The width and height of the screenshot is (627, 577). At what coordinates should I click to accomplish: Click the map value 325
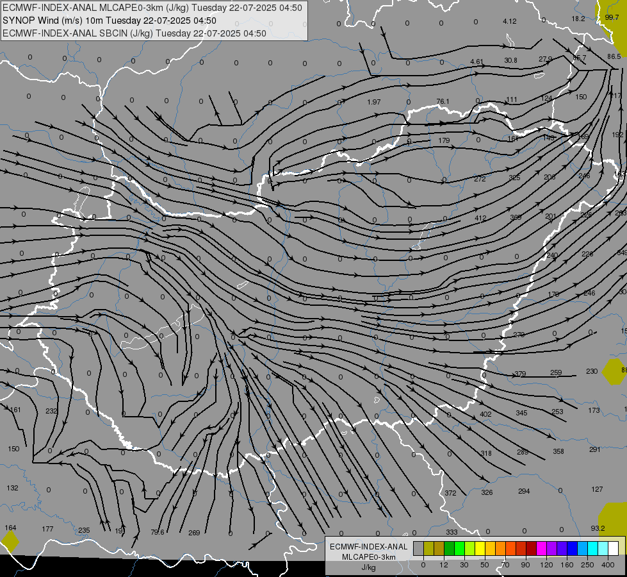click(515, 178)
